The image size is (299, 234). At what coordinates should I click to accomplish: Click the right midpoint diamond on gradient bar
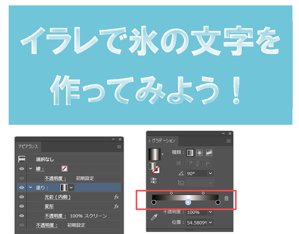203,193
